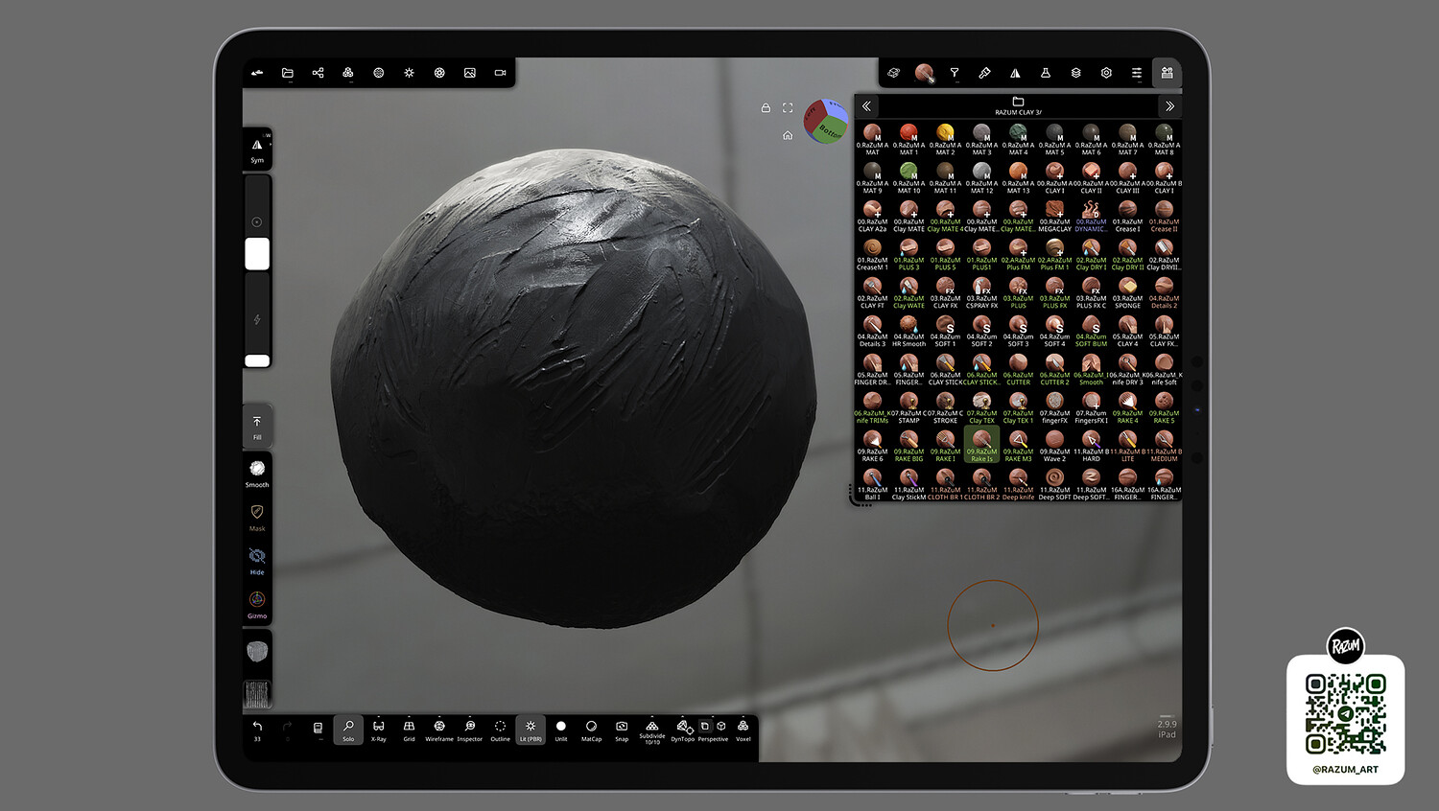The width and height of the screenshot is (1439, 811).
Task: Toggle the Solo view option
Action: (348, 730)
